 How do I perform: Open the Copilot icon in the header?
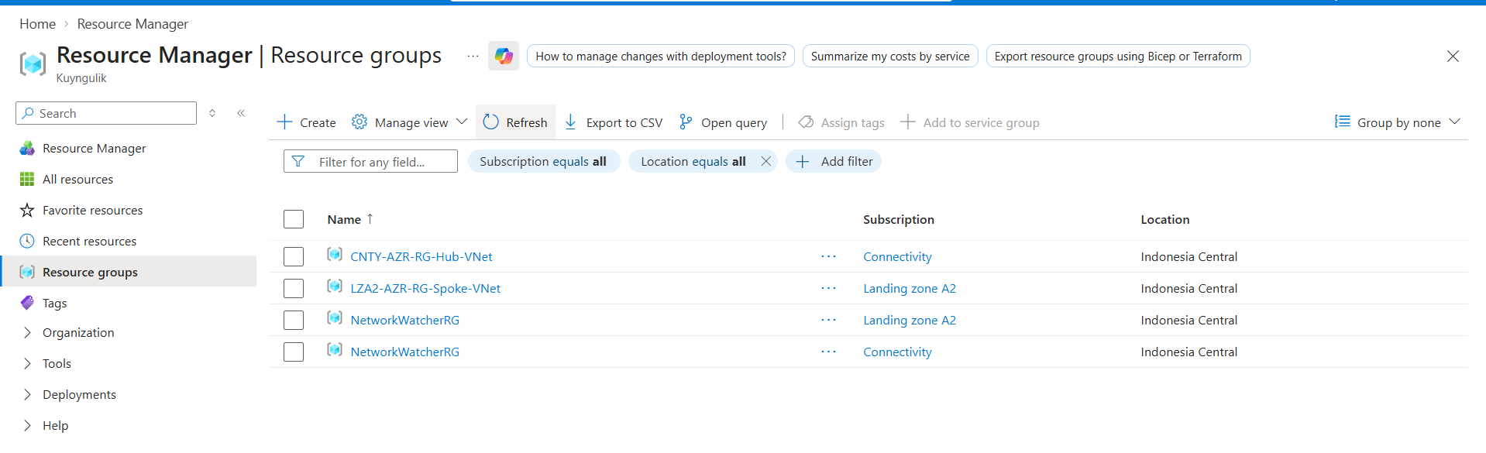[504, 56]
